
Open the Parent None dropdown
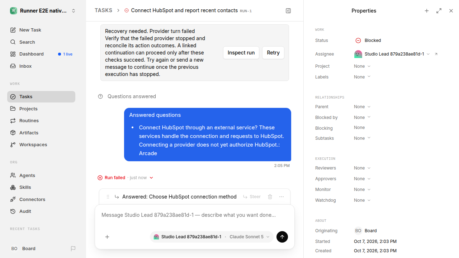tap(362, 107)
